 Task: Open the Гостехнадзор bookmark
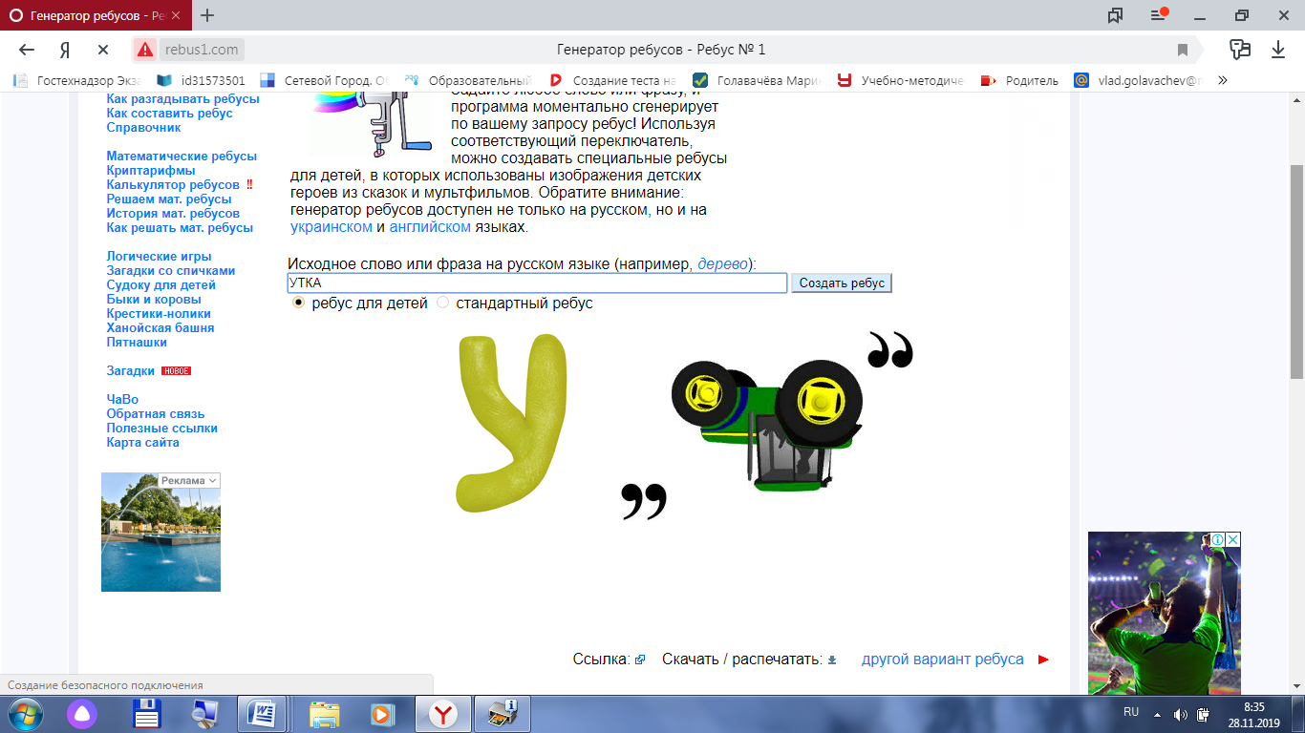point(76,80)
